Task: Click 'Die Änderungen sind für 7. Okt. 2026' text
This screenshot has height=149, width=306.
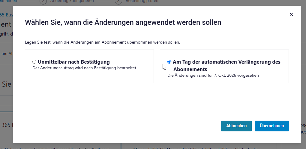Action: [x=213, y=75]
